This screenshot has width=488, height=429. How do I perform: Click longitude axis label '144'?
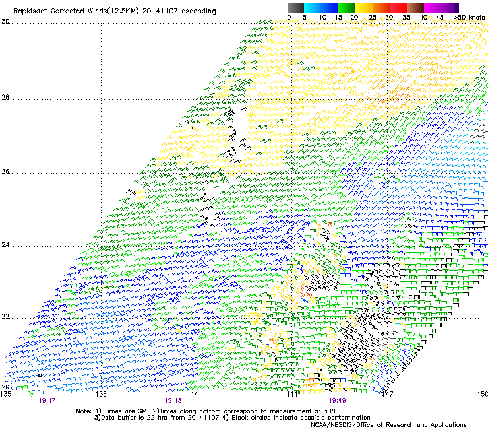291,394
